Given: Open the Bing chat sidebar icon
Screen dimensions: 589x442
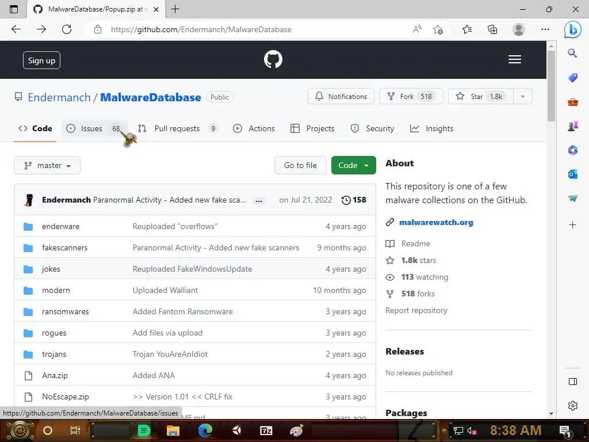Looking at the screenshot, I should (x=572, y=29).
